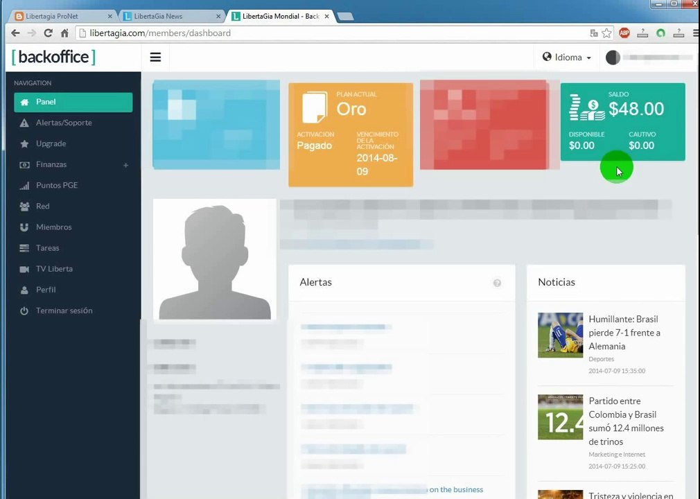The image size is (700, 499).
Task: Click the Upgrade star icon
Action: [x=24, y=143]
